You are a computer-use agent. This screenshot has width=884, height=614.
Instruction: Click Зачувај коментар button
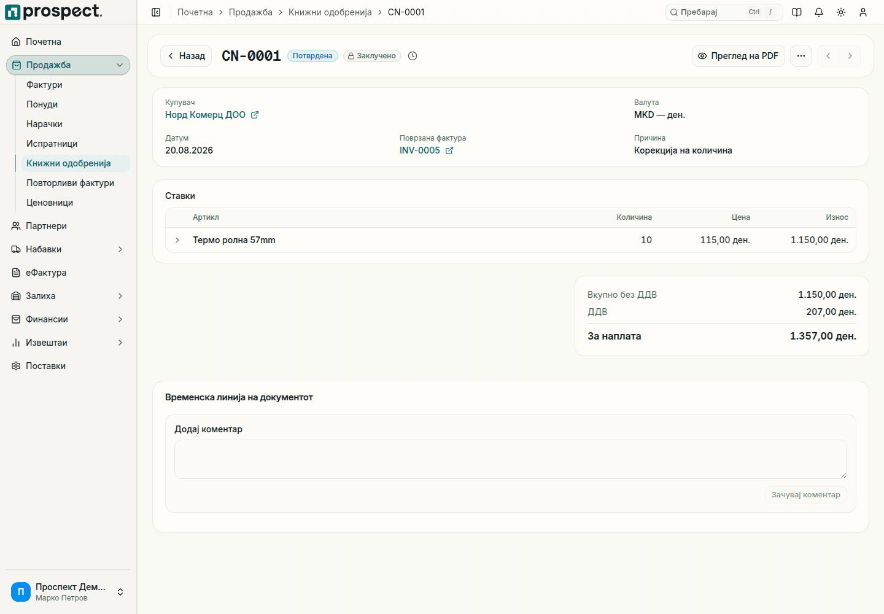pyautogui.click(x=806, y=495)
